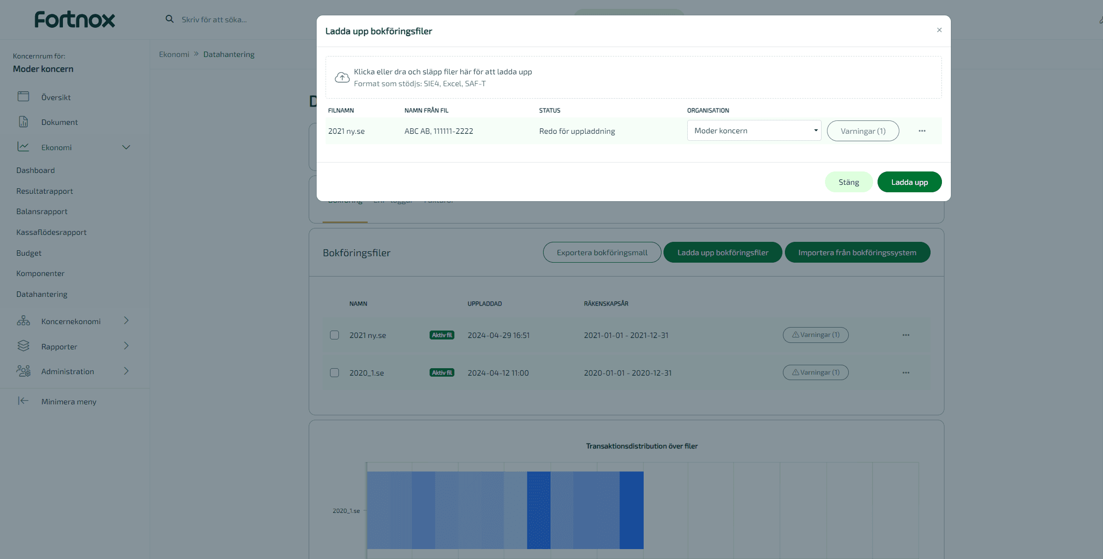Viewport: 1103px width, 559px height.
Task: Open Budget in sidebar
Action: [x=29, y=253]
